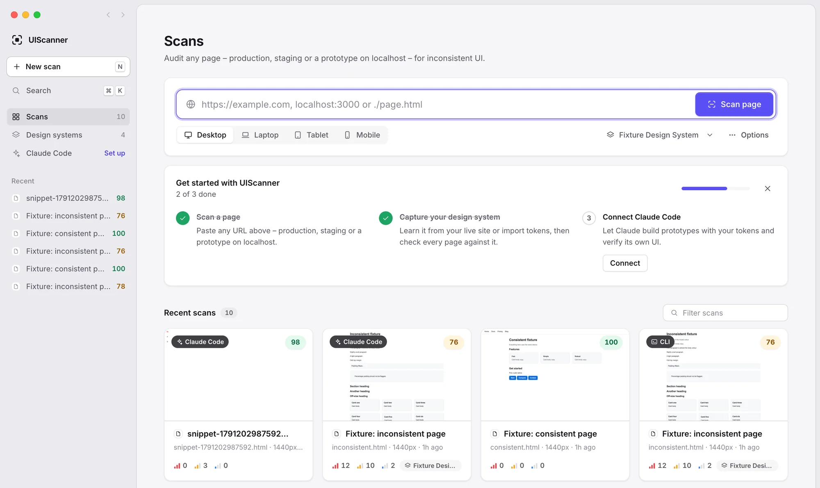This screenshot has width=820, height=488.
Task: Select the Laptop viewport tab
Action: point(260,135)
